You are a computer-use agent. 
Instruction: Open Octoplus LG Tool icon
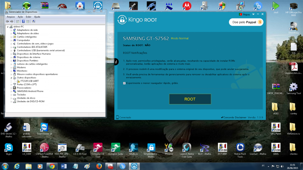[98, 151]
